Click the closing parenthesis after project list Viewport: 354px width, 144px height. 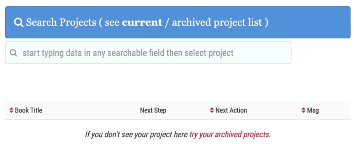(266, 22)
